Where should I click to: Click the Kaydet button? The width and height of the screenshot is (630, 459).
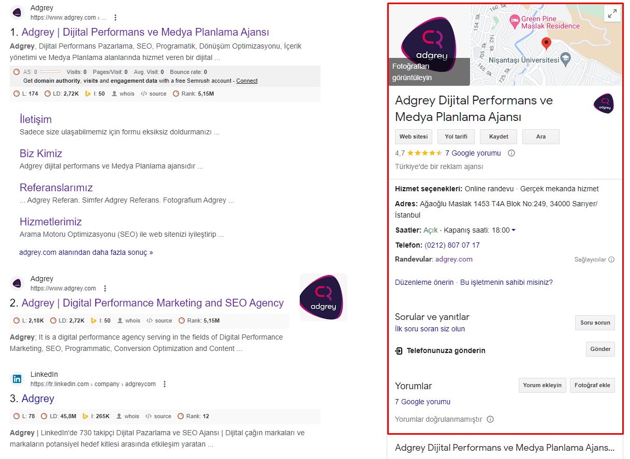(x=499, y=137)
